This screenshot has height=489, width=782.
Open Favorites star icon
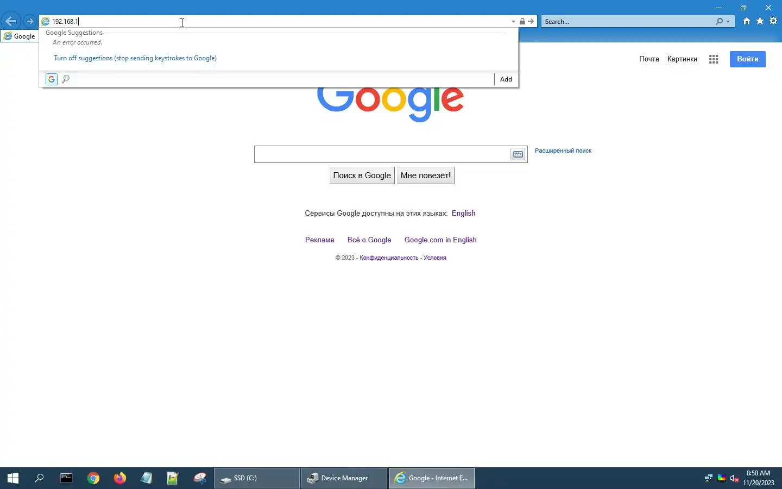click(x=760, y=21)
